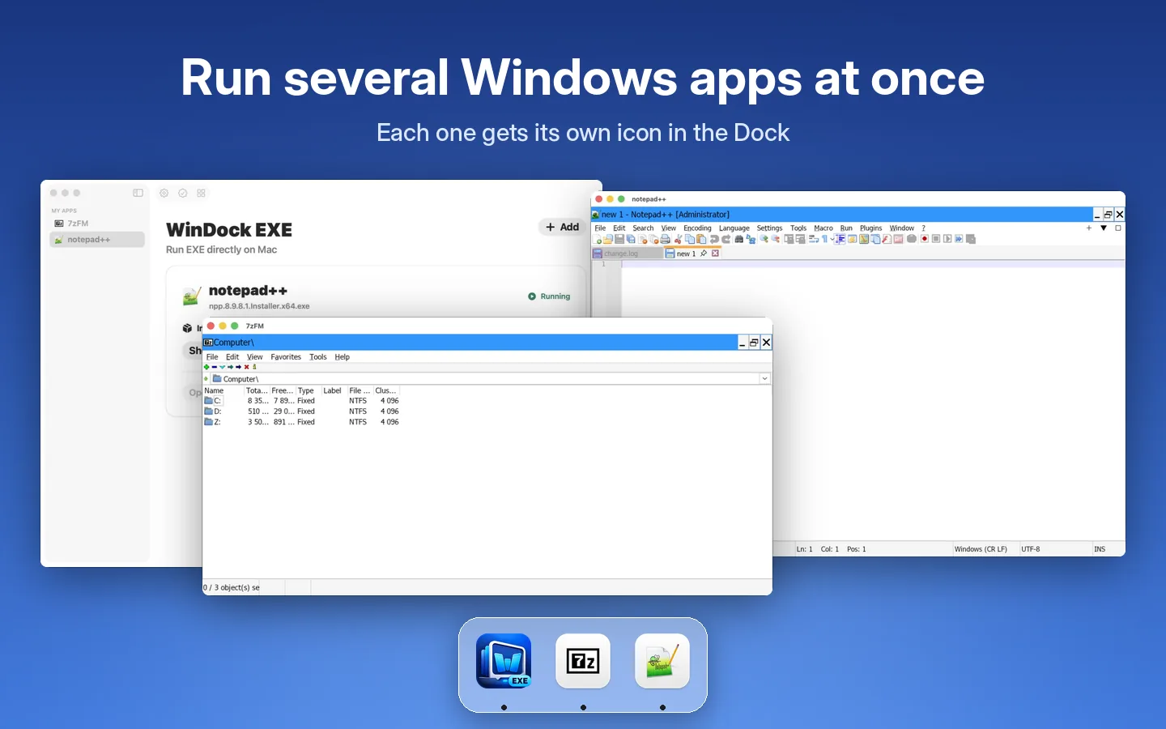This screenshot has height=729, width=1166.
Task: Click the Cut scissors icon in Notepad++
Action: [x=678, y=239]
